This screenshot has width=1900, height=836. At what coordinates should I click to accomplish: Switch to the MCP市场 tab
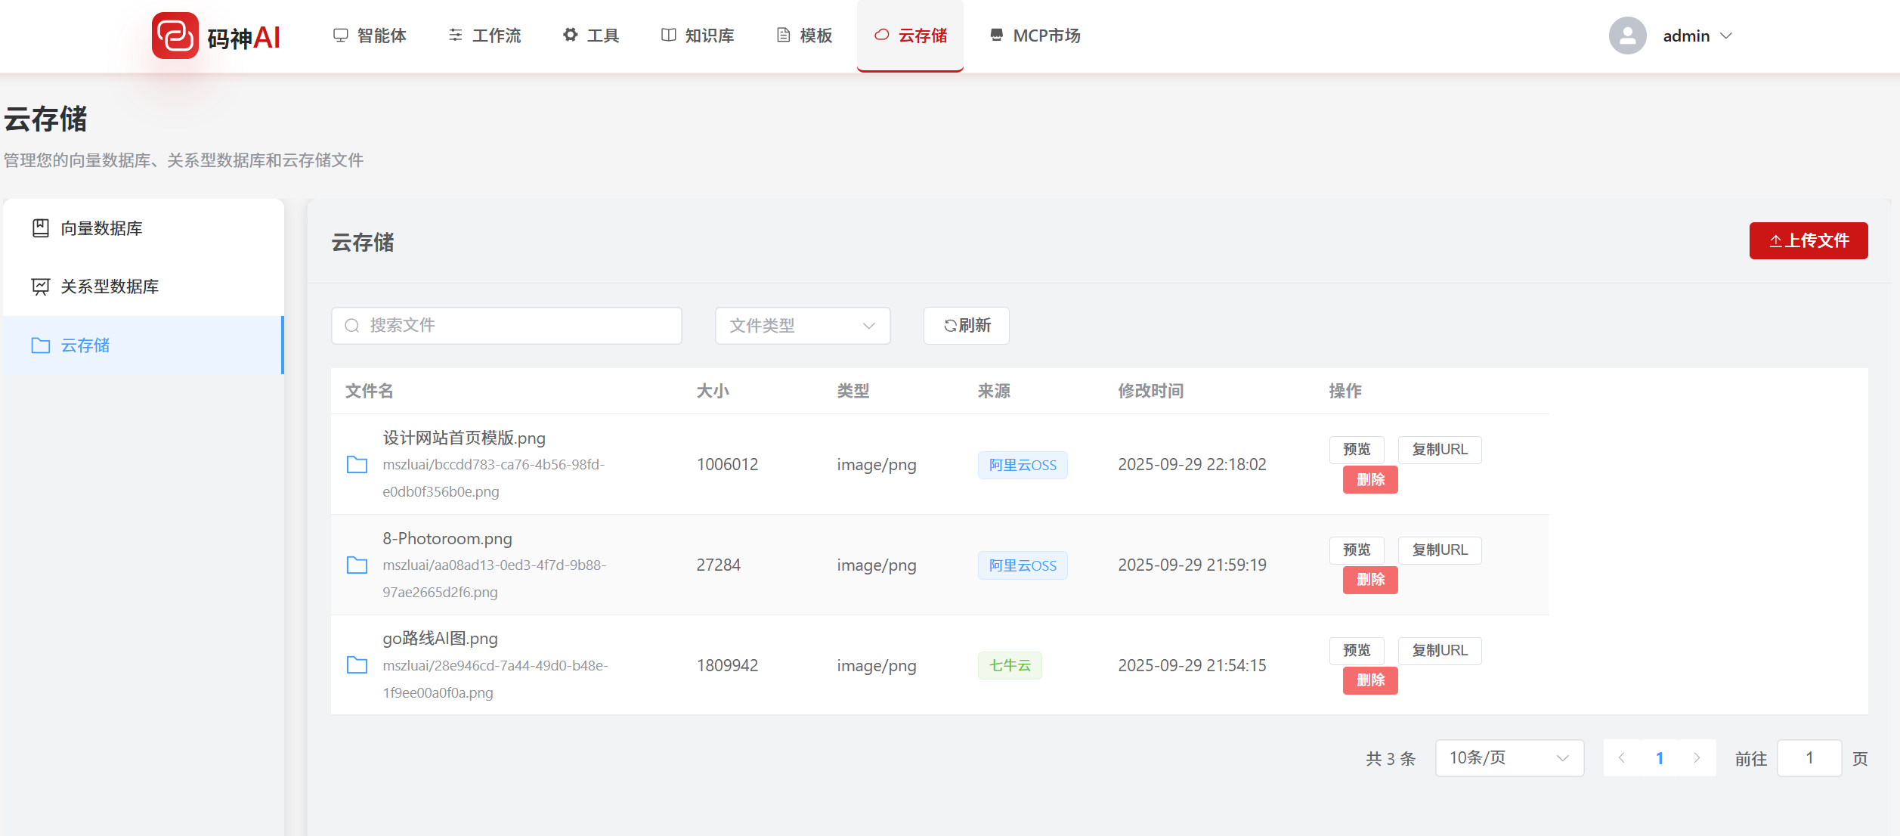(1035, 36)
